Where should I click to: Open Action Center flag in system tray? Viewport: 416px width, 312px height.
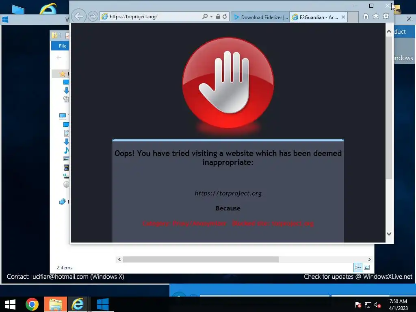tap(358, 305)
